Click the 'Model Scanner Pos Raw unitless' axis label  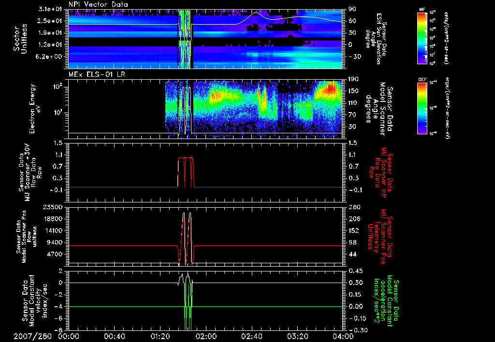[x=26, y=237]
